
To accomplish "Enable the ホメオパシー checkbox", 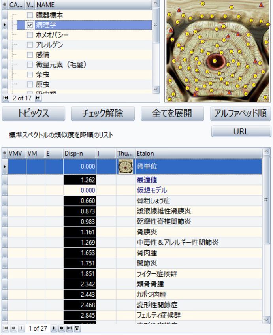I will coord(30,35).
